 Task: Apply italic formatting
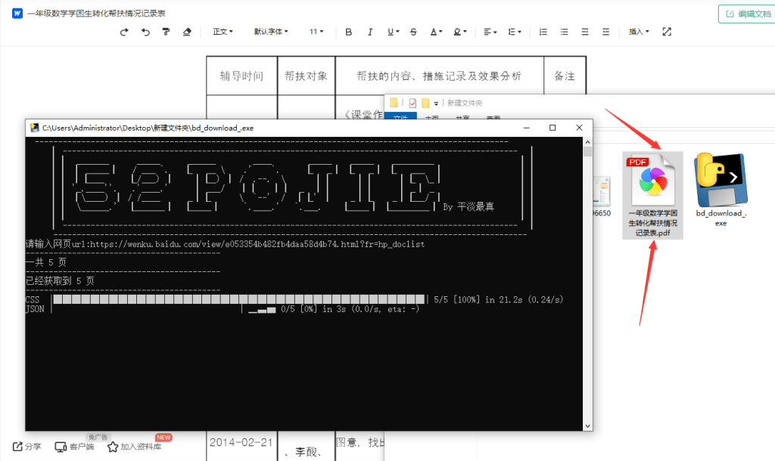pos(370,32)
